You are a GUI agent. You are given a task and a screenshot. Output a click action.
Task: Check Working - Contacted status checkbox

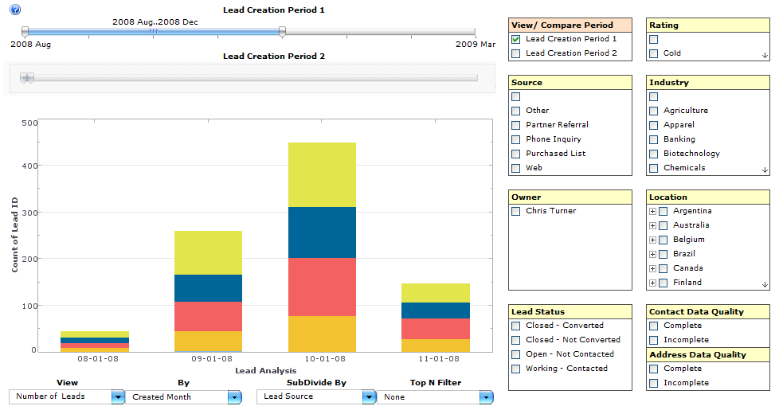coord(515,369)
